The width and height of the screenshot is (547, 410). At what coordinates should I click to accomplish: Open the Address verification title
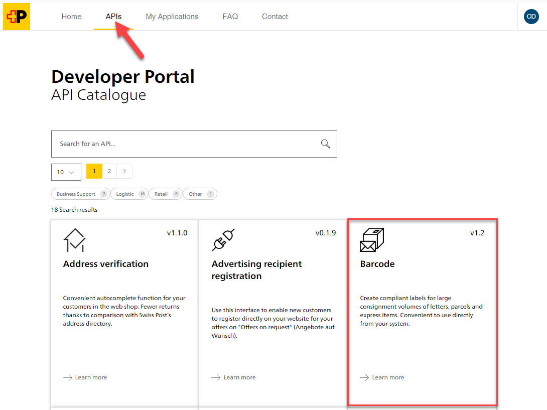tap(106, 264)
